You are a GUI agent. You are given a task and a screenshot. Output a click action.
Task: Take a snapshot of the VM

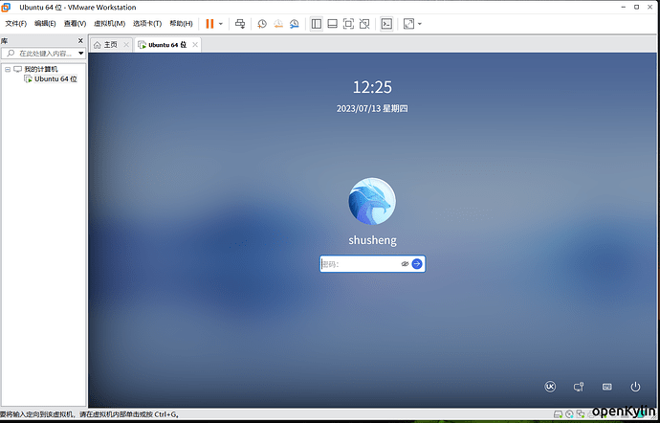[x=262, y=23]
